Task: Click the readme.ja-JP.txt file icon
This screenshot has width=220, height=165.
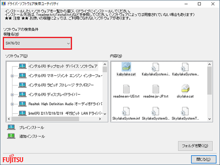Action: point(156,89)
